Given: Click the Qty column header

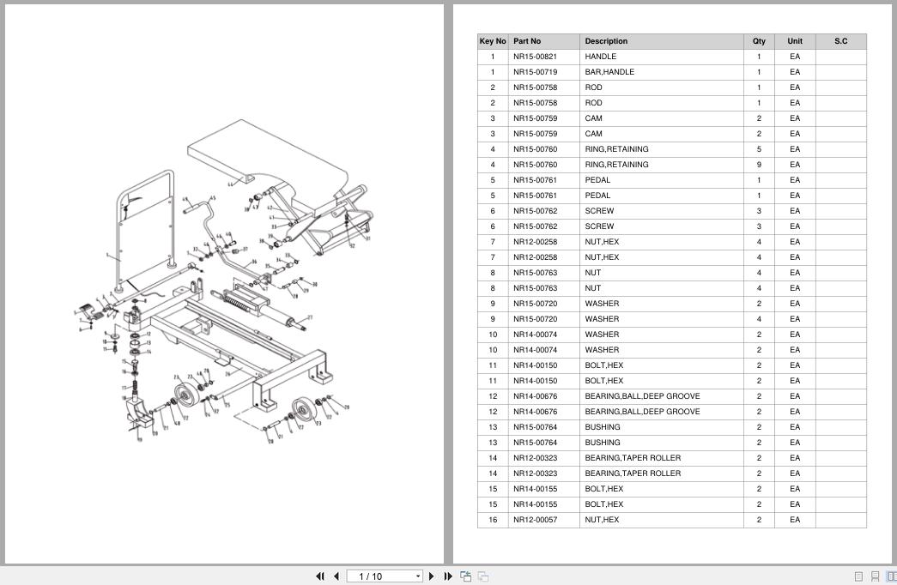Looking at the screenshot, I should [759, 41].
